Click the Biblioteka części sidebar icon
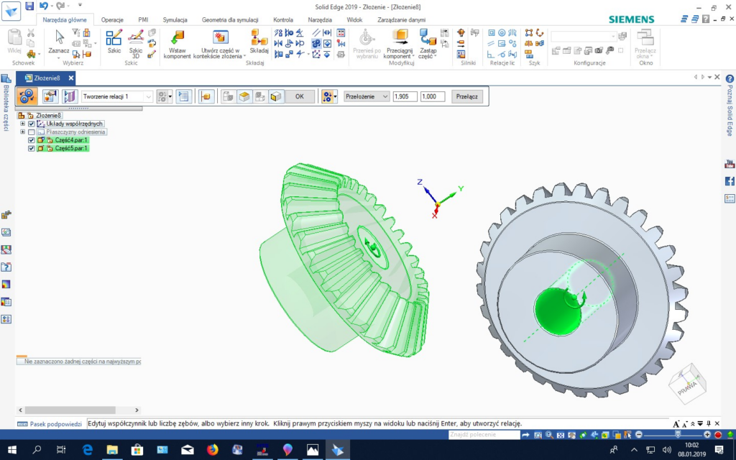Viewport: 736px width, 460px height. [x=6, y=78]
